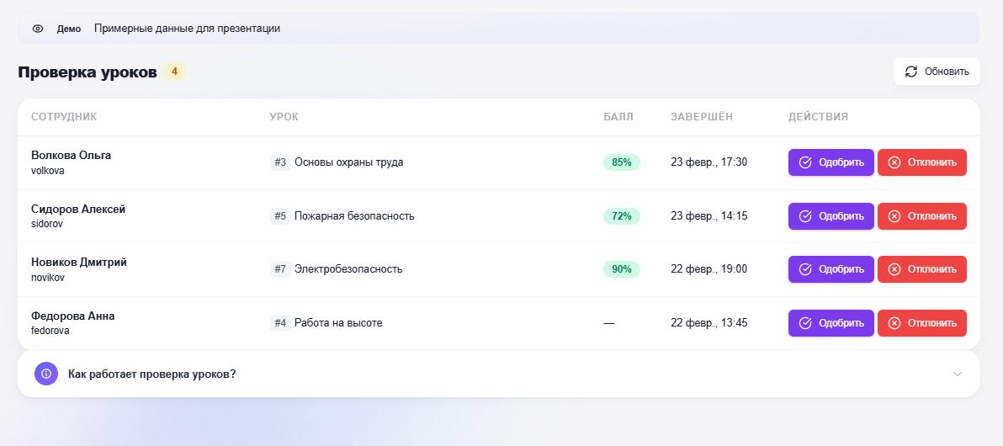The height and width of the screenshot is (446, 1003).
Task: Click the #7 lesson number tag
Action: [x=280, y=269]
